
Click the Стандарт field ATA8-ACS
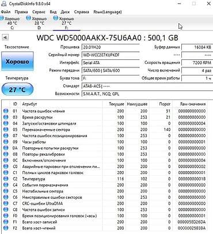pyautogui.click(x=147, y=86)
